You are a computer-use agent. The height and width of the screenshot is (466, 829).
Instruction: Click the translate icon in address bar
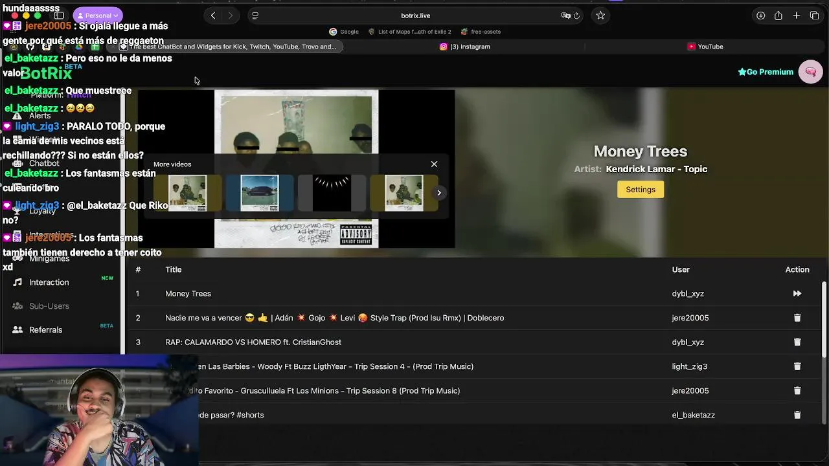565,16
